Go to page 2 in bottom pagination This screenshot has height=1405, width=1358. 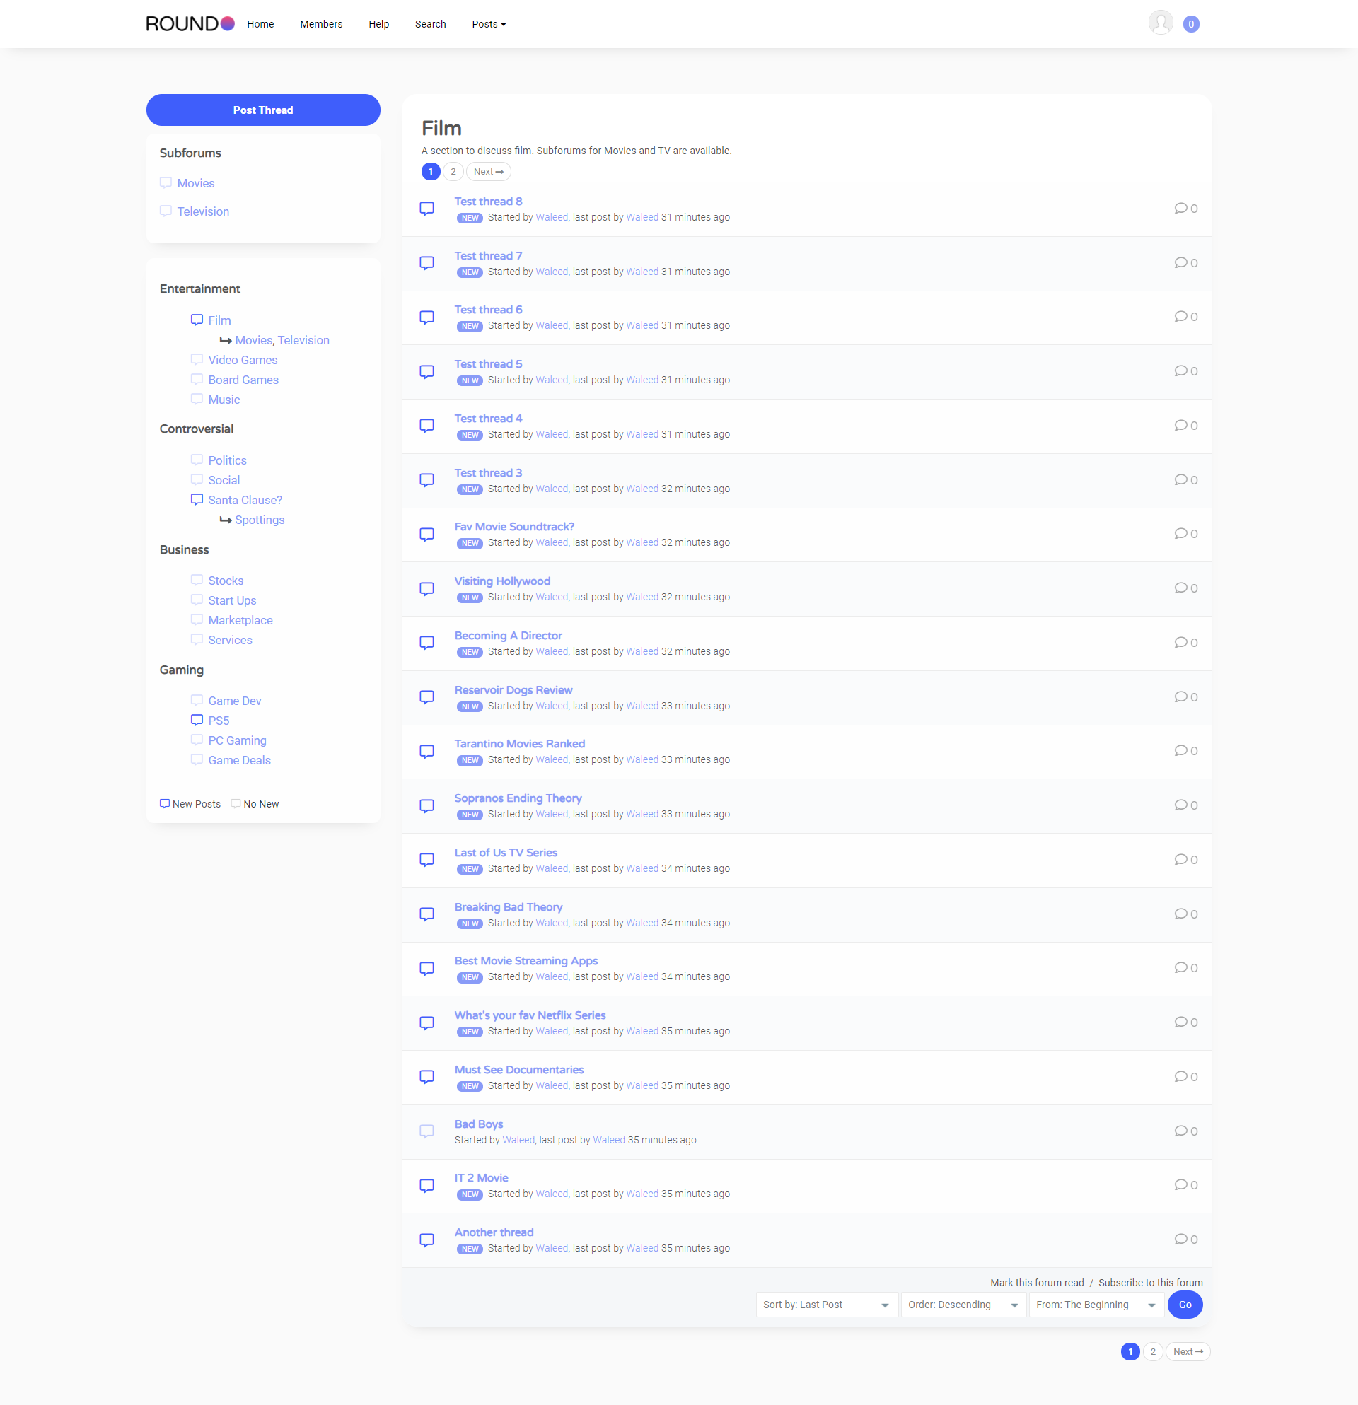click(x=1153, y=1351)
